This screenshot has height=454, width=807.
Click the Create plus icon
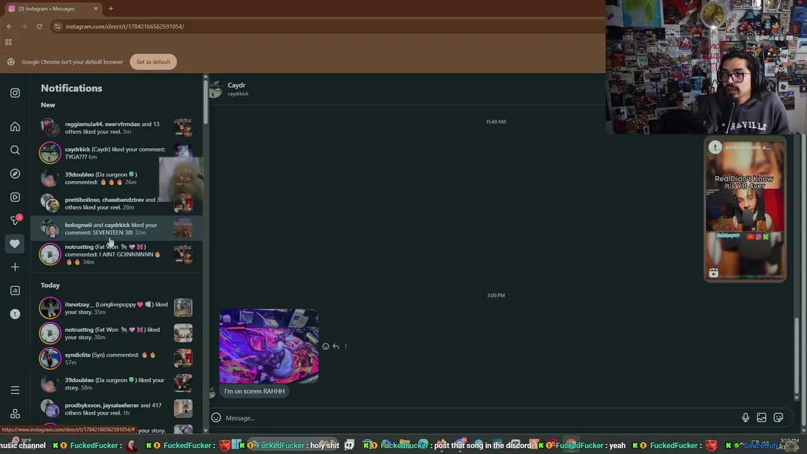tap(15, 267)
